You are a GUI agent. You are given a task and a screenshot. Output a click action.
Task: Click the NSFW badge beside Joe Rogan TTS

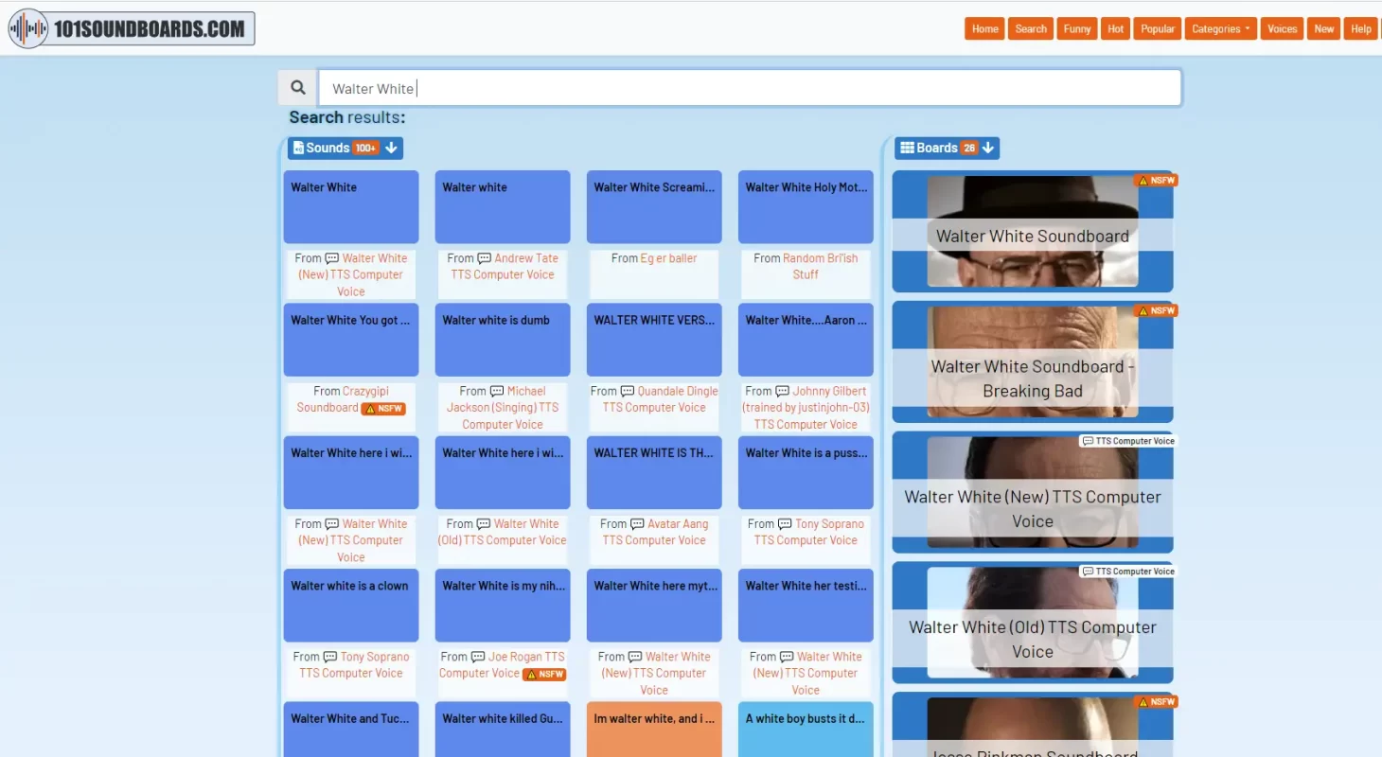(545, 675)
